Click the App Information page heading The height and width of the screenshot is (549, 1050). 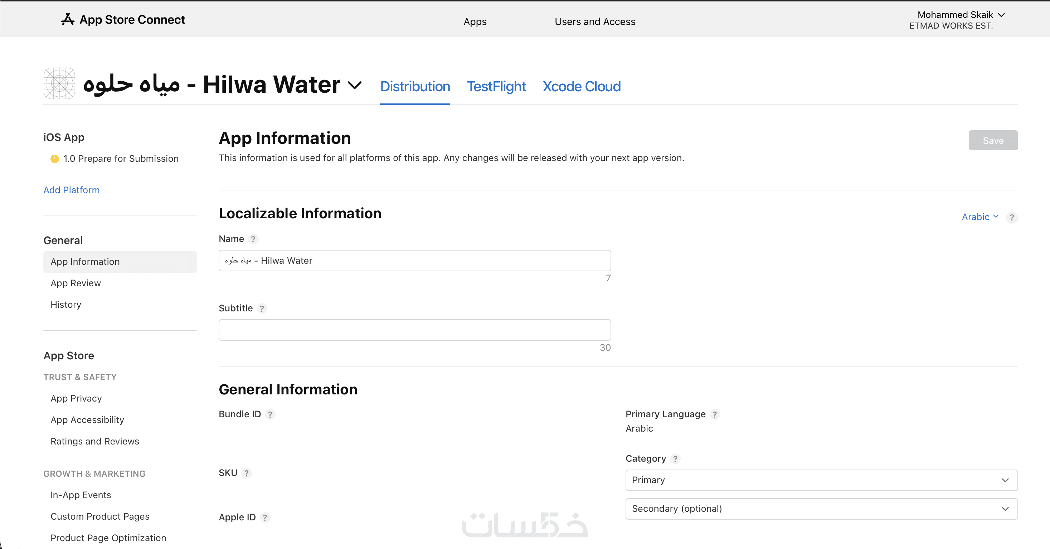click(285, 139)
